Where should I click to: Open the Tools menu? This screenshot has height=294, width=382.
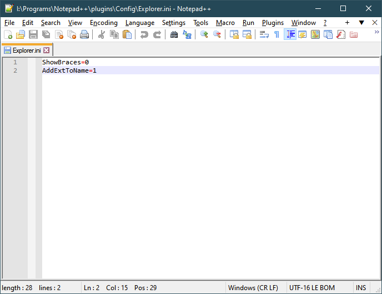click(201, 23)
